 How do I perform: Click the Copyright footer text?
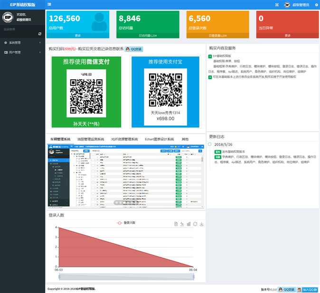pos(71,289)
